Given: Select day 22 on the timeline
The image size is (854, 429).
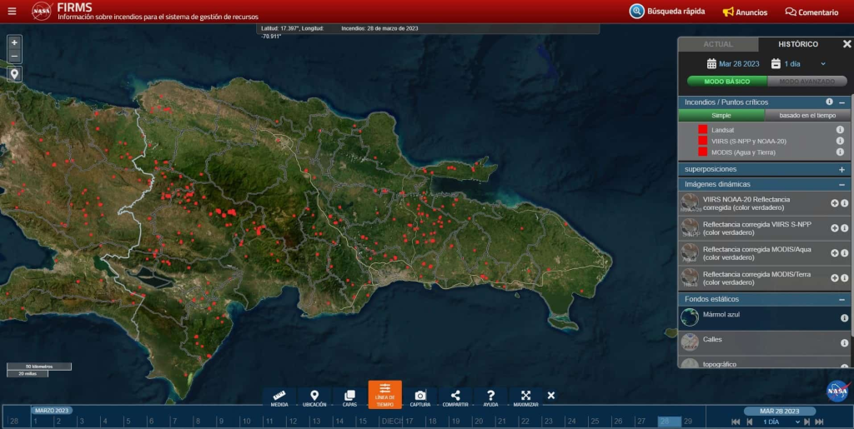Looking at the screenshot, I should click(x=525, y=422).
